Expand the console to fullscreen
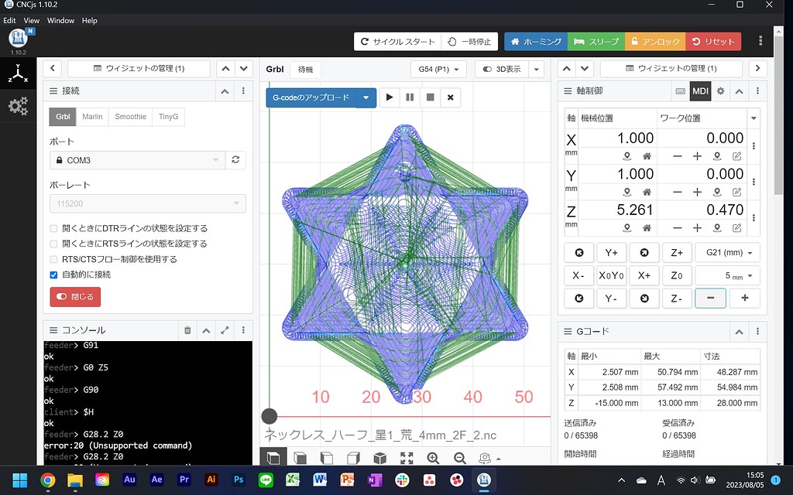 pos(225,330)
